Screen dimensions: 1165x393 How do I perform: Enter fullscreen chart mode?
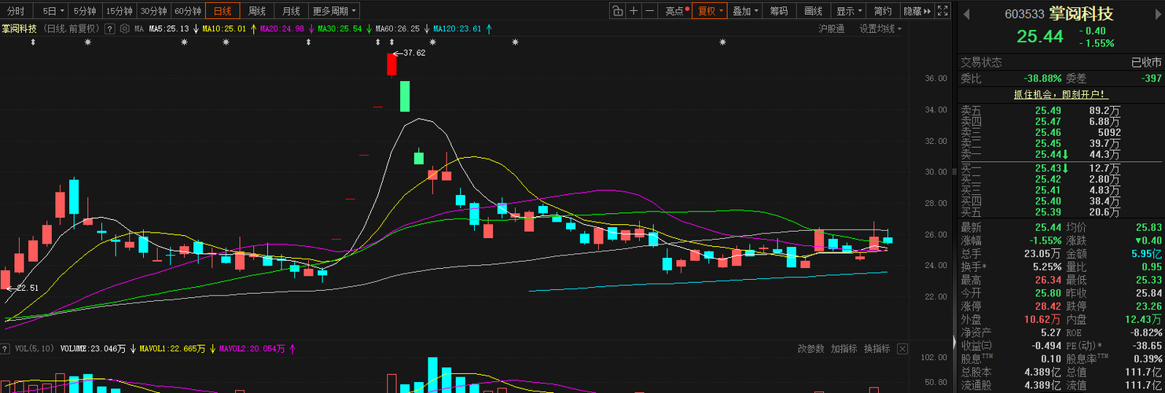[942, 11]
